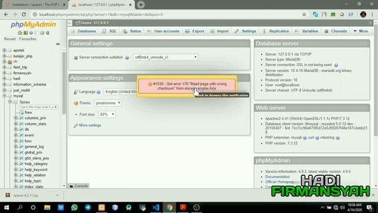Open the Theme pmahomme dropdown
378x213 pixels.
click(107, 103)
